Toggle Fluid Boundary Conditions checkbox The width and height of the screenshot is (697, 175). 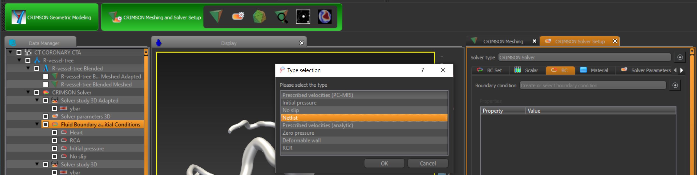[46, 124]
